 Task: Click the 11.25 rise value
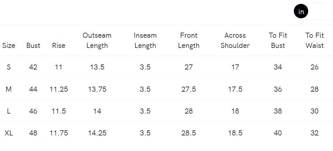tap(59, 89)
